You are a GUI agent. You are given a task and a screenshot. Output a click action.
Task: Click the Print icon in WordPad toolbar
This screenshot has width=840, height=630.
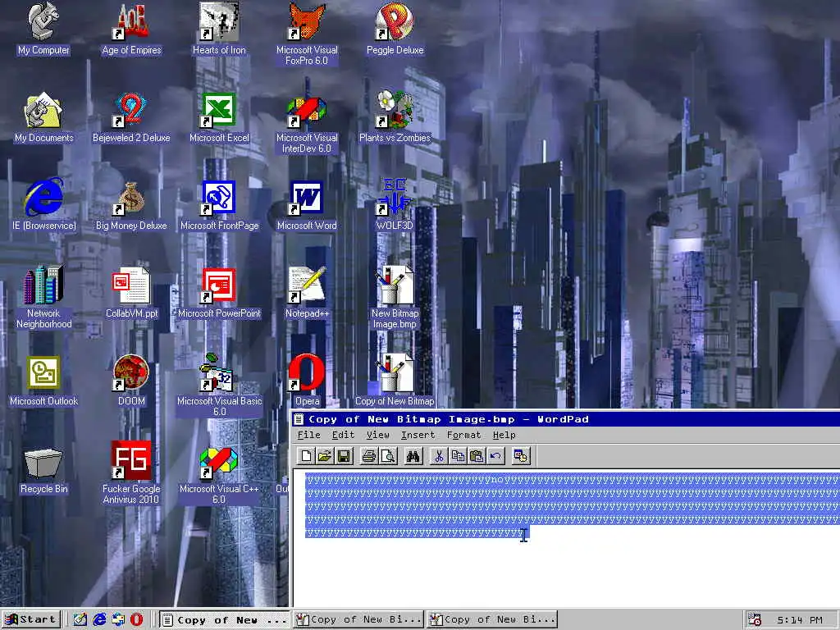pos(368,456)
